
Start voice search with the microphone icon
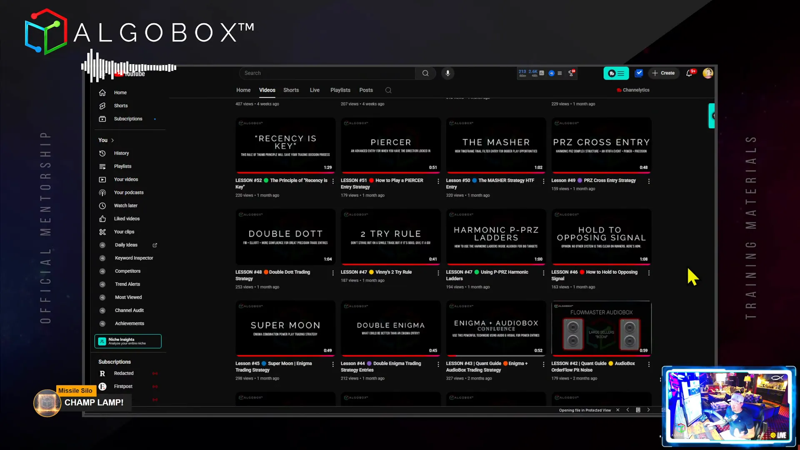tap(448, 73)
